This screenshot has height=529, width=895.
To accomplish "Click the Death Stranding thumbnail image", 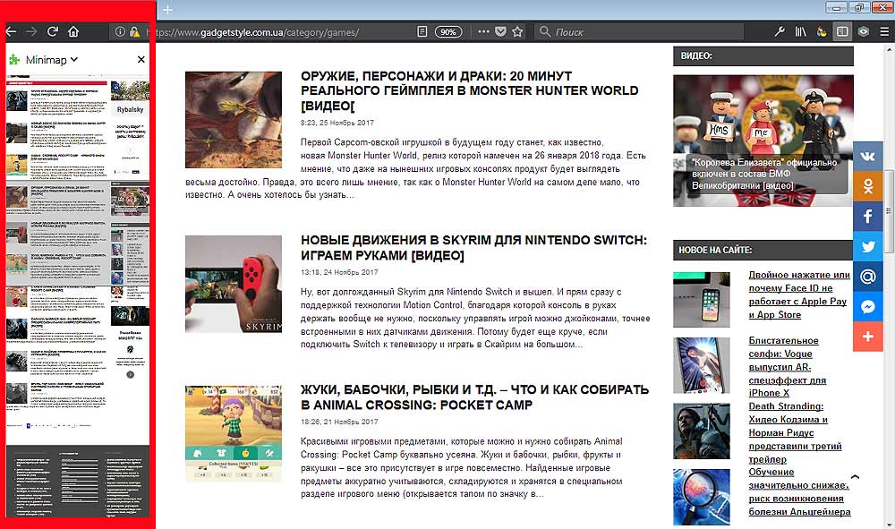I will click(702, 431).
